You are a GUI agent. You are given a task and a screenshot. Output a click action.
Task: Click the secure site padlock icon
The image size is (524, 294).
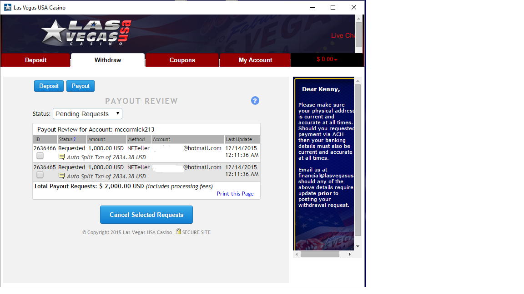click(178, 231)
